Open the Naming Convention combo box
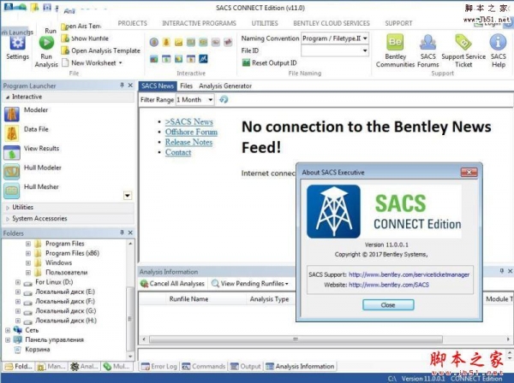The width and height of the screenshot is (514, 383). 335,38
